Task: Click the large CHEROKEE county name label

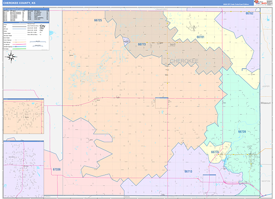Action: click(184, 61)
